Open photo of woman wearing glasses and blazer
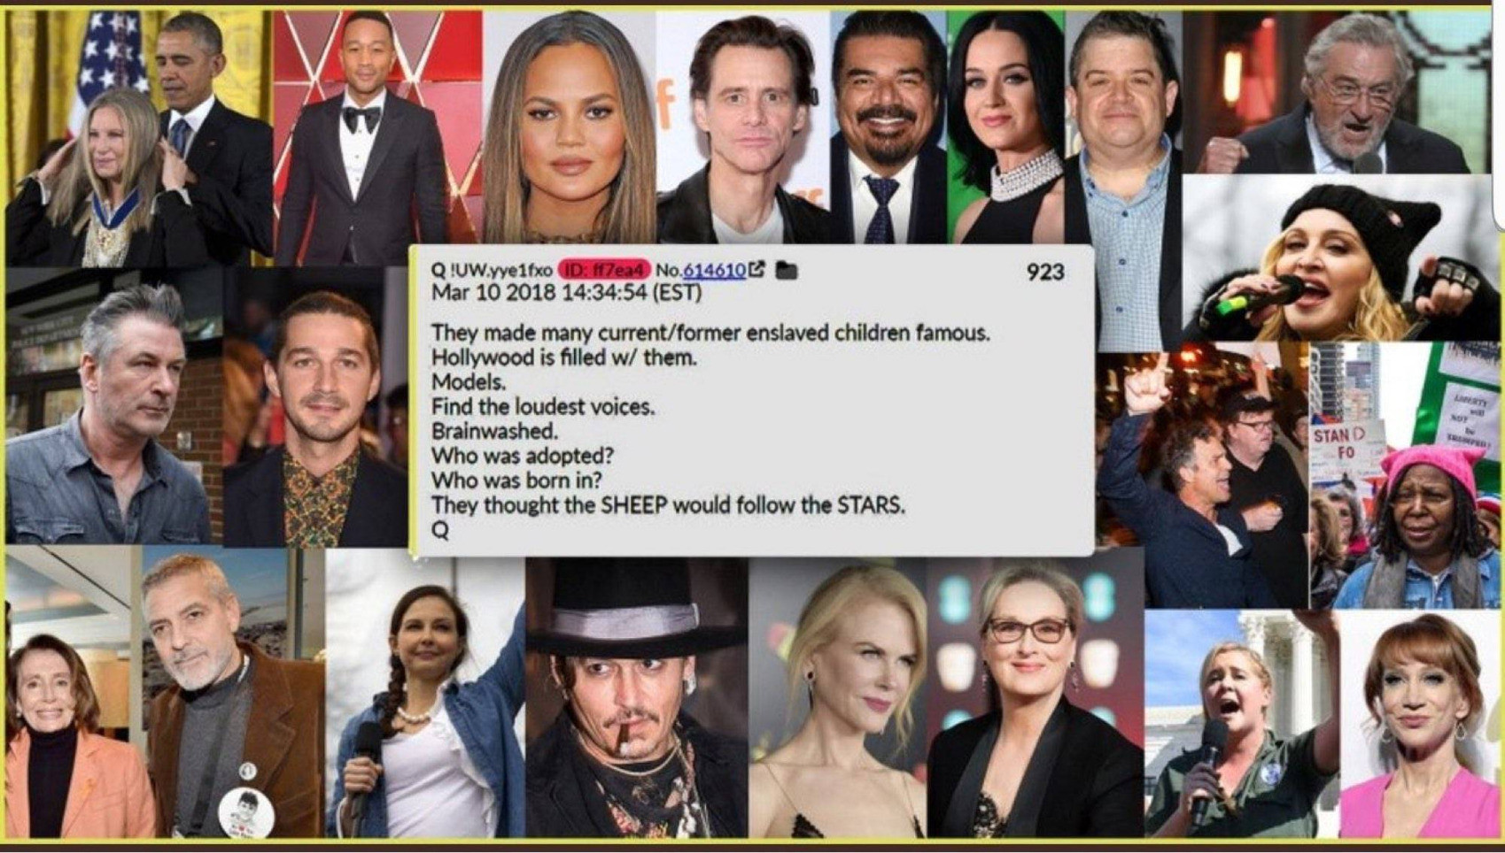Image resolution: width=1505 pixels, height=853 pixels. [1035, 697]
